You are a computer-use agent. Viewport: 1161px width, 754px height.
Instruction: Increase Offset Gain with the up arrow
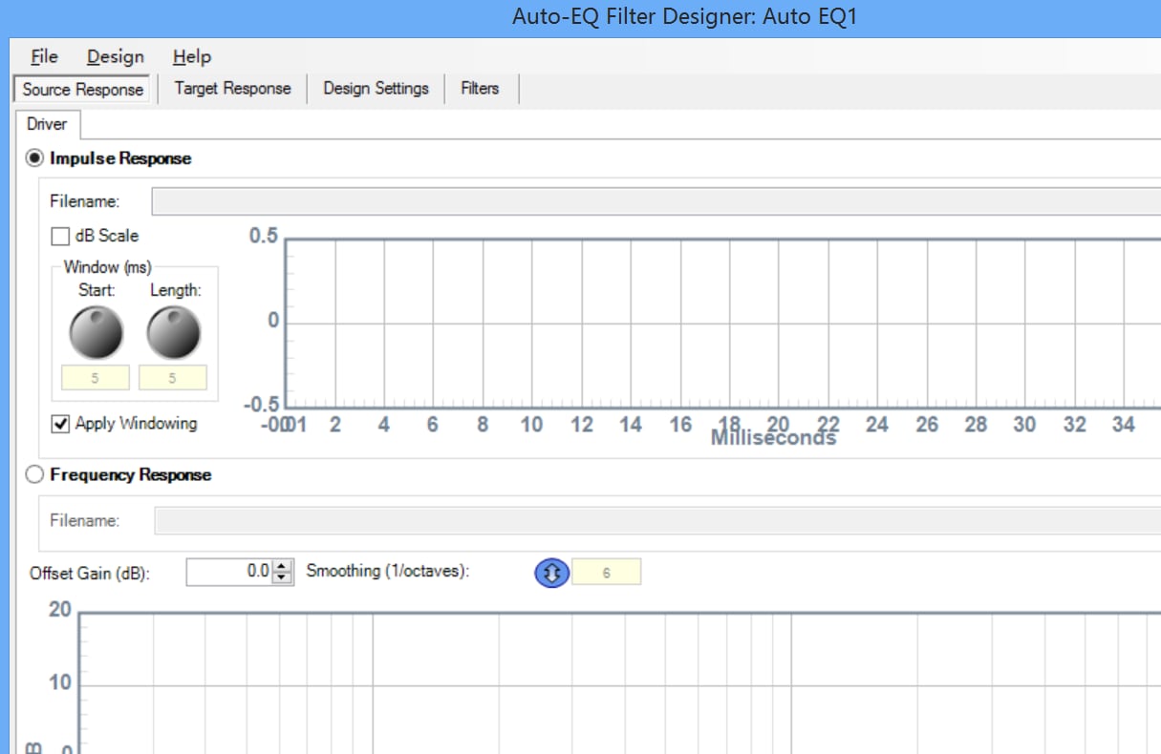(283, 566)
